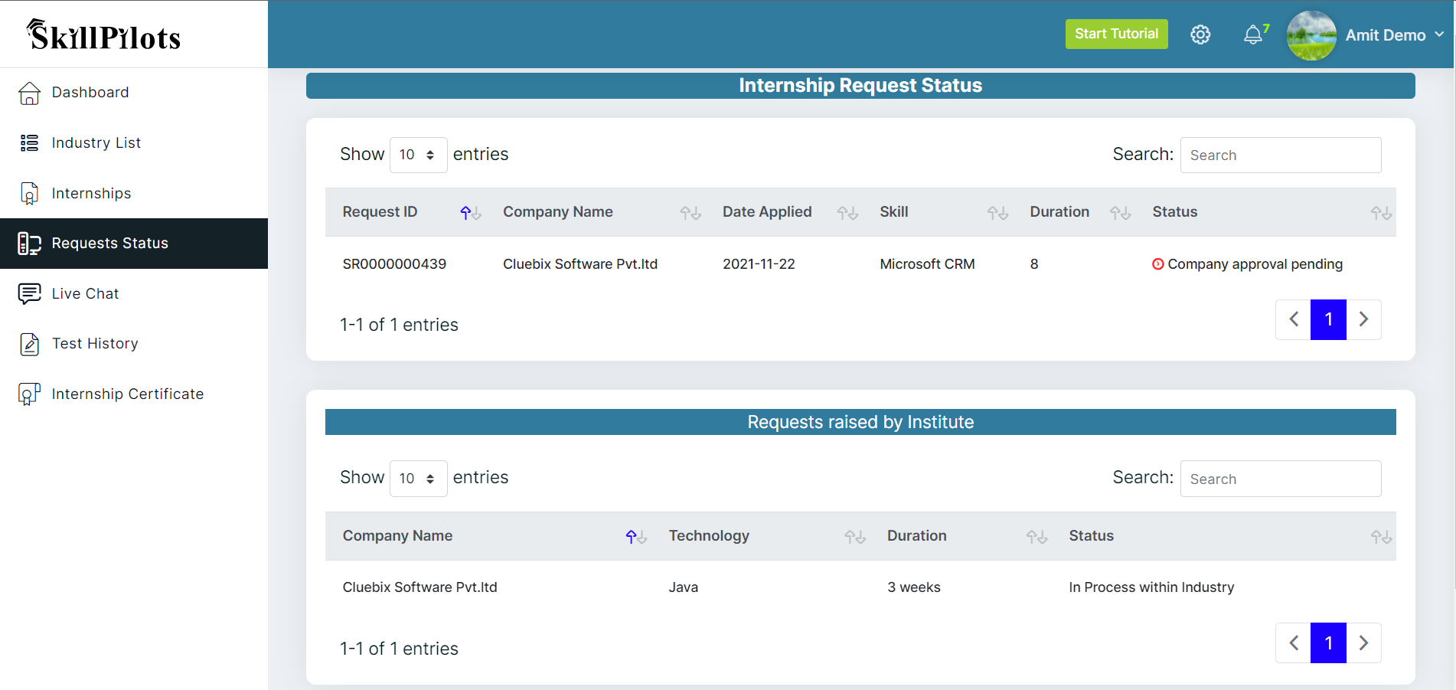Select page 1 in first table pagination

(1329, 319)
